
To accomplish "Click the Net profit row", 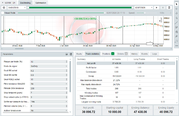I will pos(126,63).
